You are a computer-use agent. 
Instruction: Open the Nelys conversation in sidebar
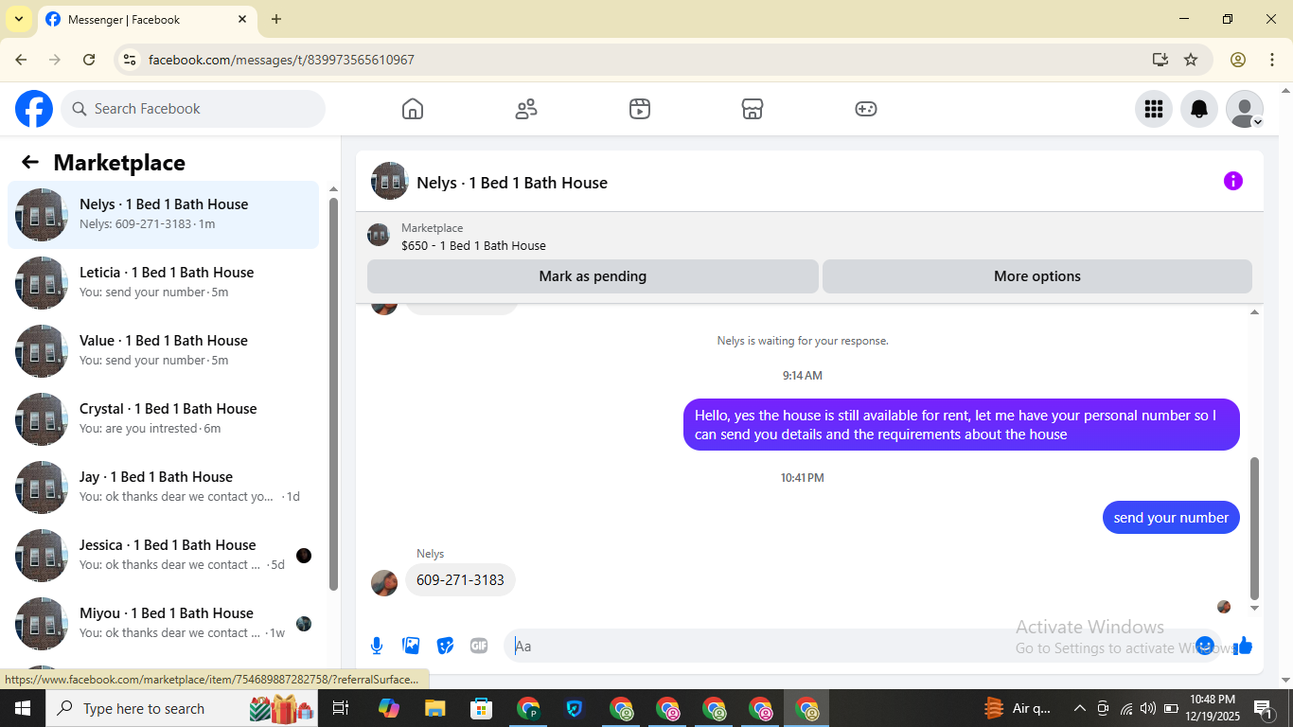point(163,215)
